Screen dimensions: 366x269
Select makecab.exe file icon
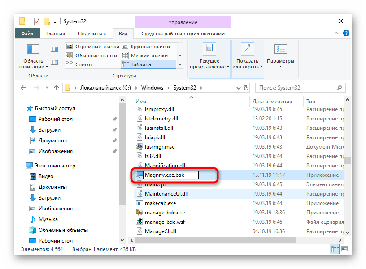[139, 203]
